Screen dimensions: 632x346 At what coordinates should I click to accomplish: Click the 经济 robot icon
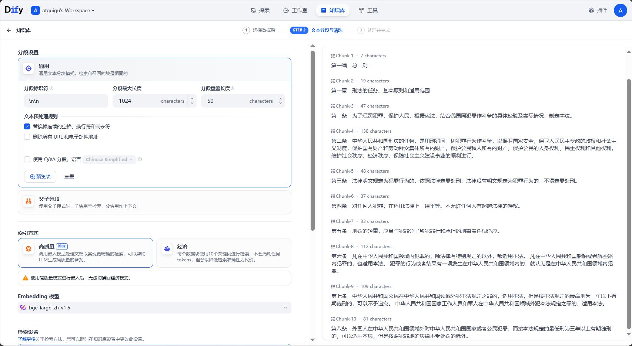click(167, 249)
